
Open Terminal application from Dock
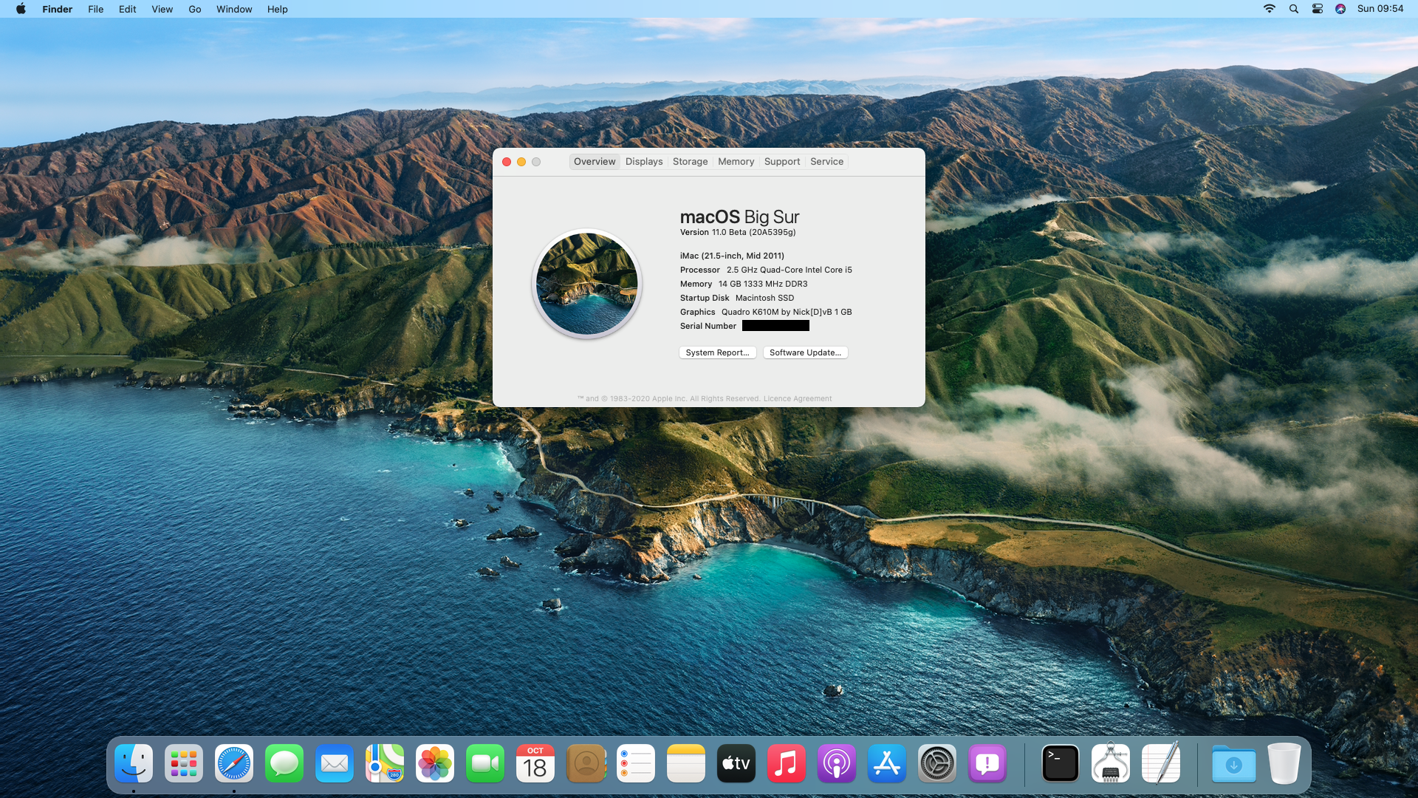pyautogui.click(x=1060, y=764)
